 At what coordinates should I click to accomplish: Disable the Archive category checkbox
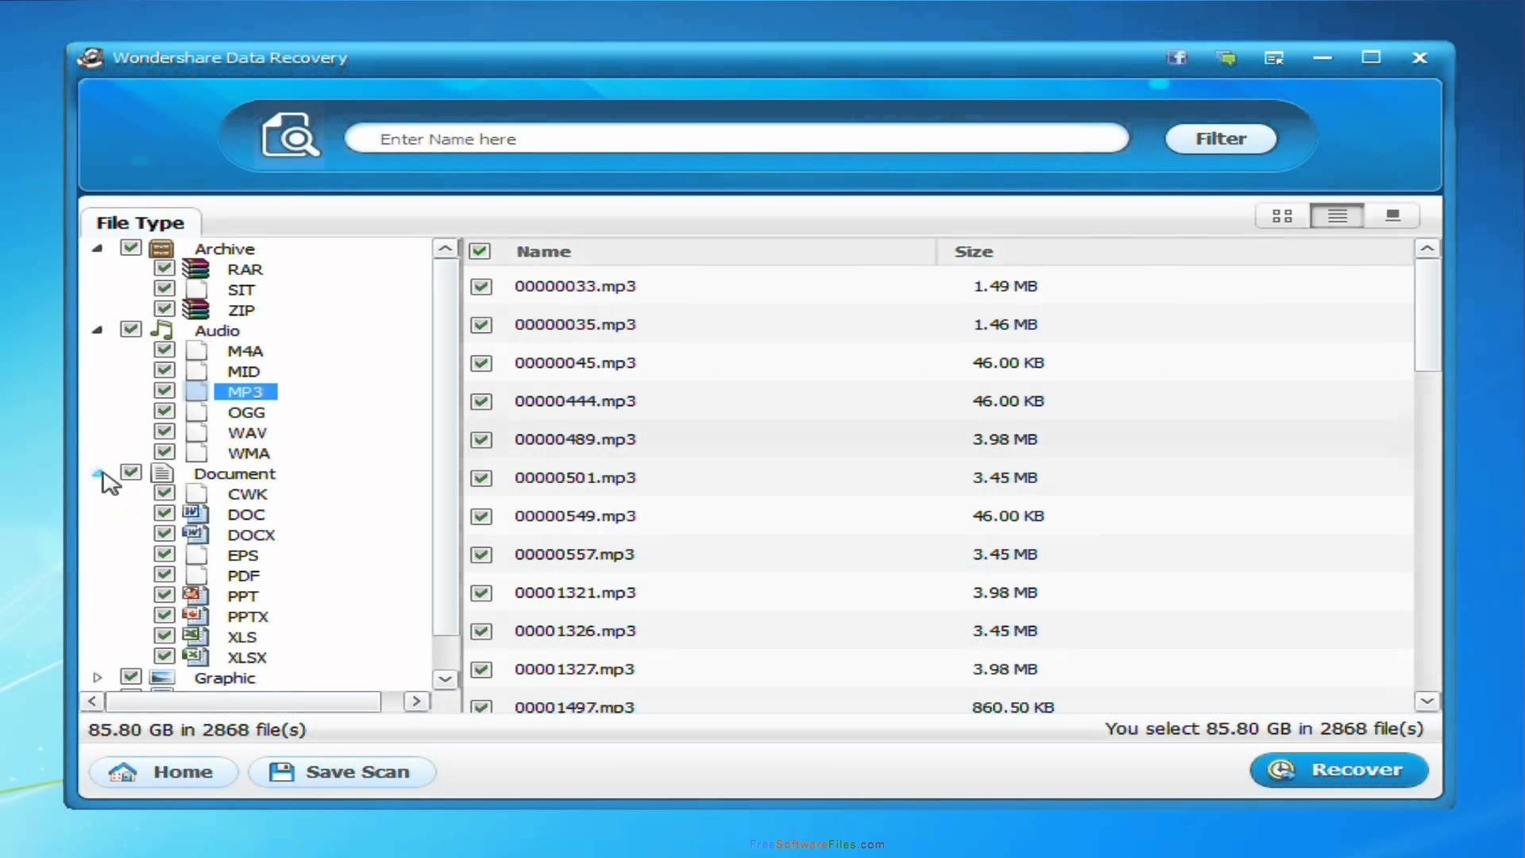(130, 249)
